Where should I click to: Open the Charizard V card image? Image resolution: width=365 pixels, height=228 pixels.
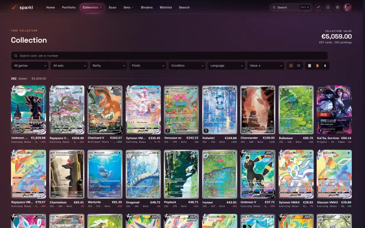105,110
